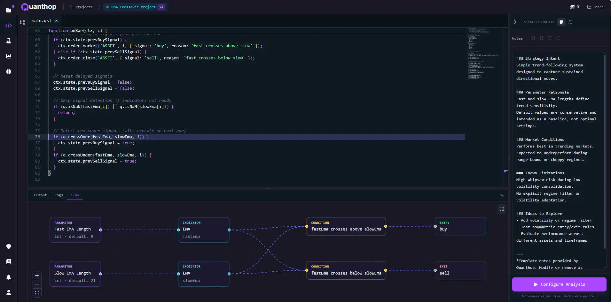611x302 pixels.
Task: Open the projects folder icon in sidebar
Action: click(x=9, y=10)
